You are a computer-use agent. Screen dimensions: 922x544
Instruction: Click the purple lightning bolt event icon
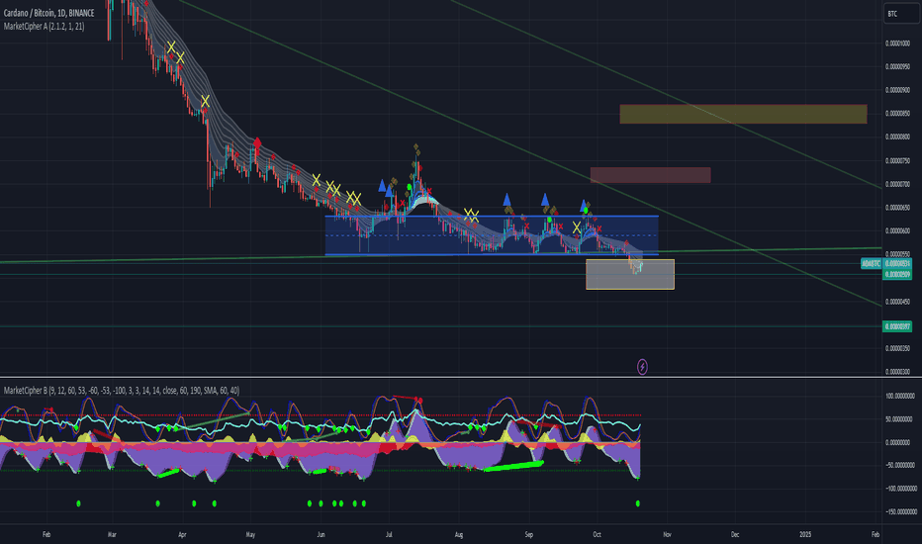(x=642, y=367)
